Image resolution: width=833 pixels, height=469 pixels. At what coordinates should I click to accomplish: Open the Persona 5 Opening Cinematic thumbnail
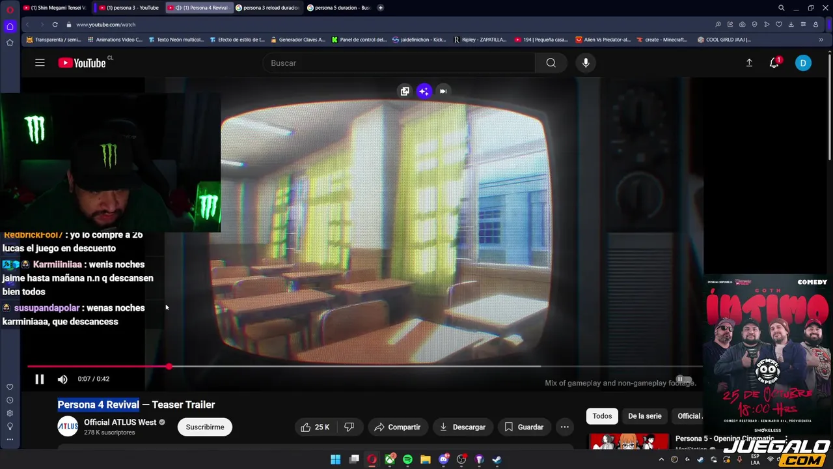pos(629,442)
